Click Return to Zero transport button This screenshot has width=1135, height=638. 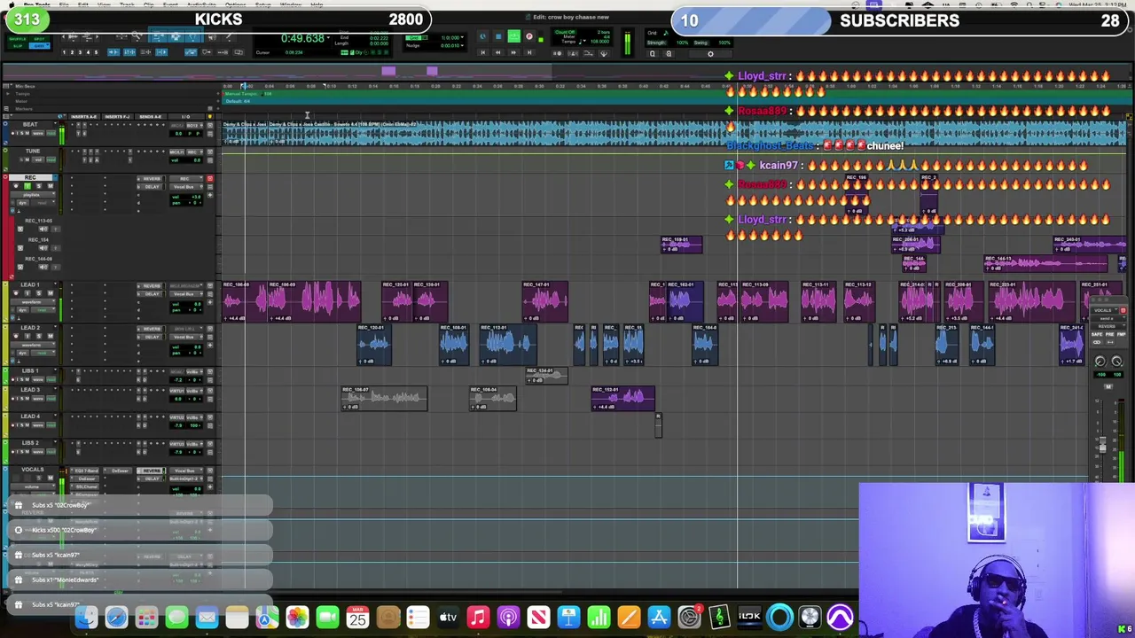pos(483,52)
